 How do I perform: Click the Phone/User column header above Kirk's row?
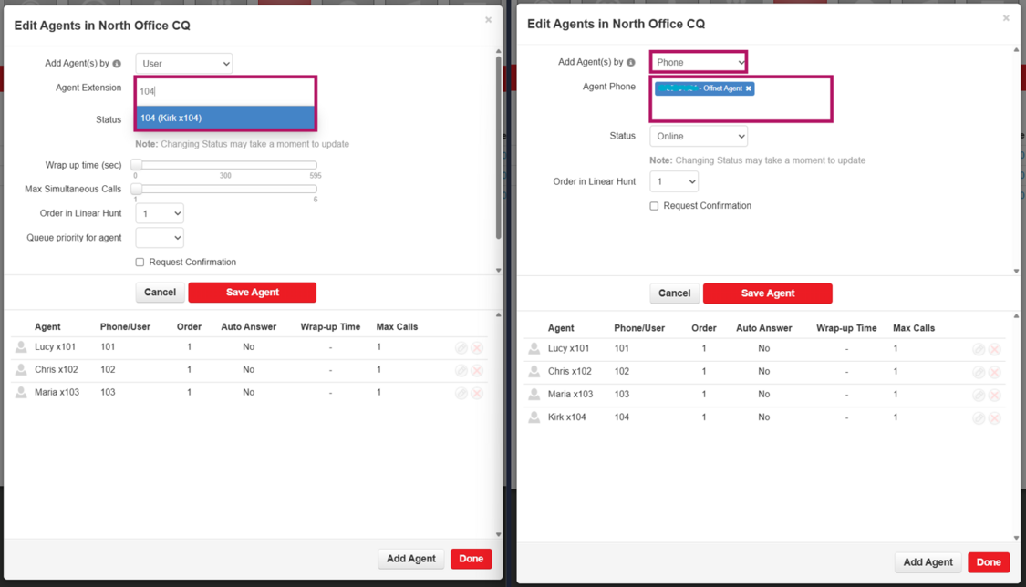[638, 328]
